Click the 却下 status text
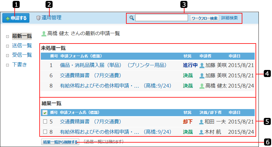The height and width of the screenshot is (147, 272). (188, 122)
